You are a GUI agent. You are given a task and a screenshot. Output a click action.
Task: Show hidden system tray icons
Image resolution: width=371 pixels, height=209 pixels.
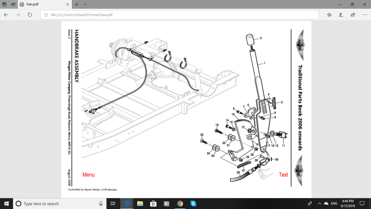319,203
